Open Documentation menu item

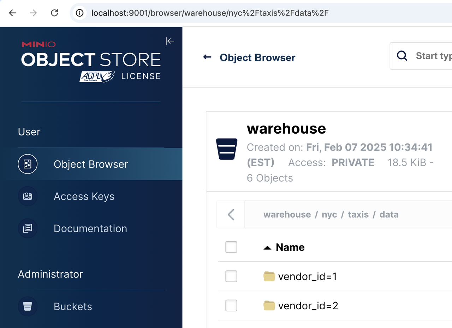pyautogui.click(x=90, y=229)
